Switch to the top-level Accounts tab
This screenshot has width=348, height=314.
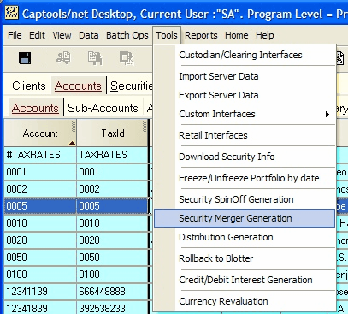pos(78,86)
